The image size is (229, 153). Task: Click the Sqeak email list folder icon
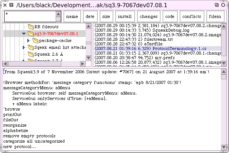[30, 47]
